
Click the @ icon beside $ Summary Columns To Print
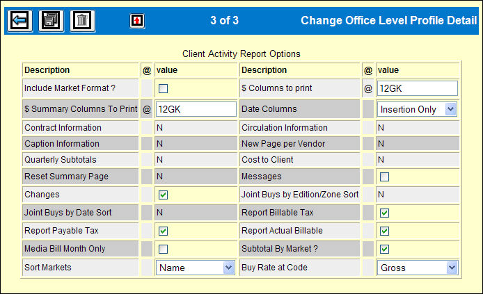pos(147,109)
